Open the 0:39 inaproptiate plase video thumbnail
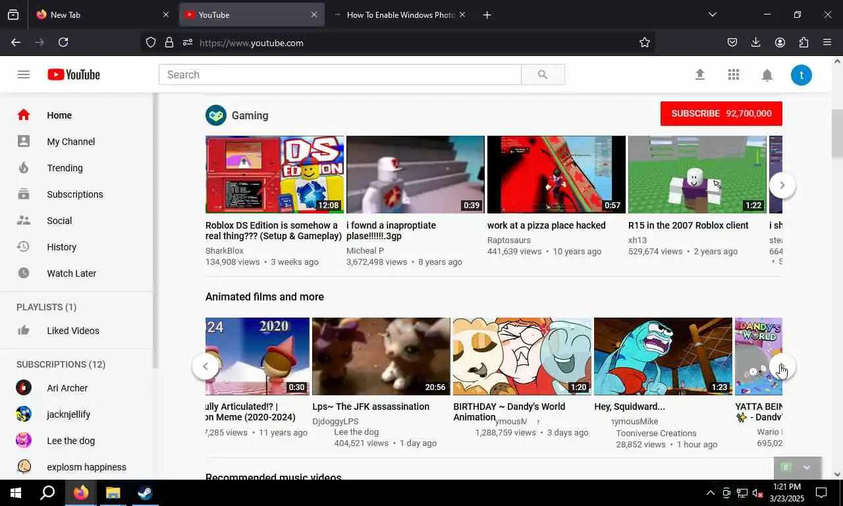Image resolution: width=843 pixels, height=506 pixels. (x=416, y=175)
